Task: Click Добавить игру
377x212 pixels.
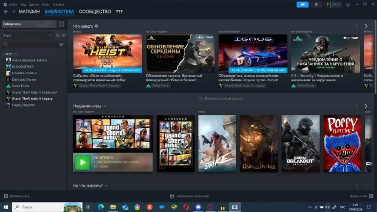Action: pos(17,196)
